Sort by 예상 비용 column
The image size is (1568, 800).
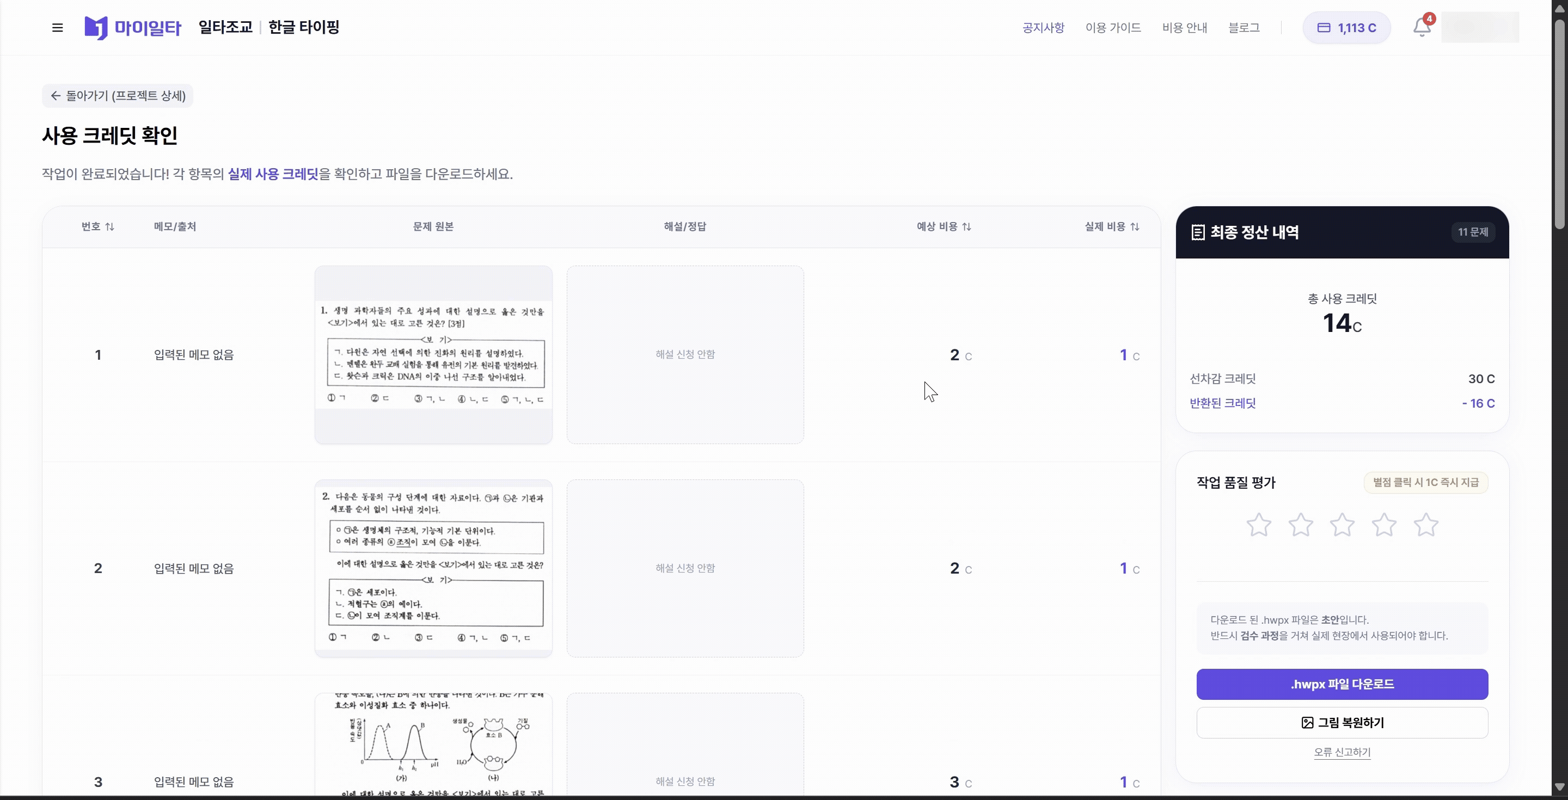coord(944,226)
